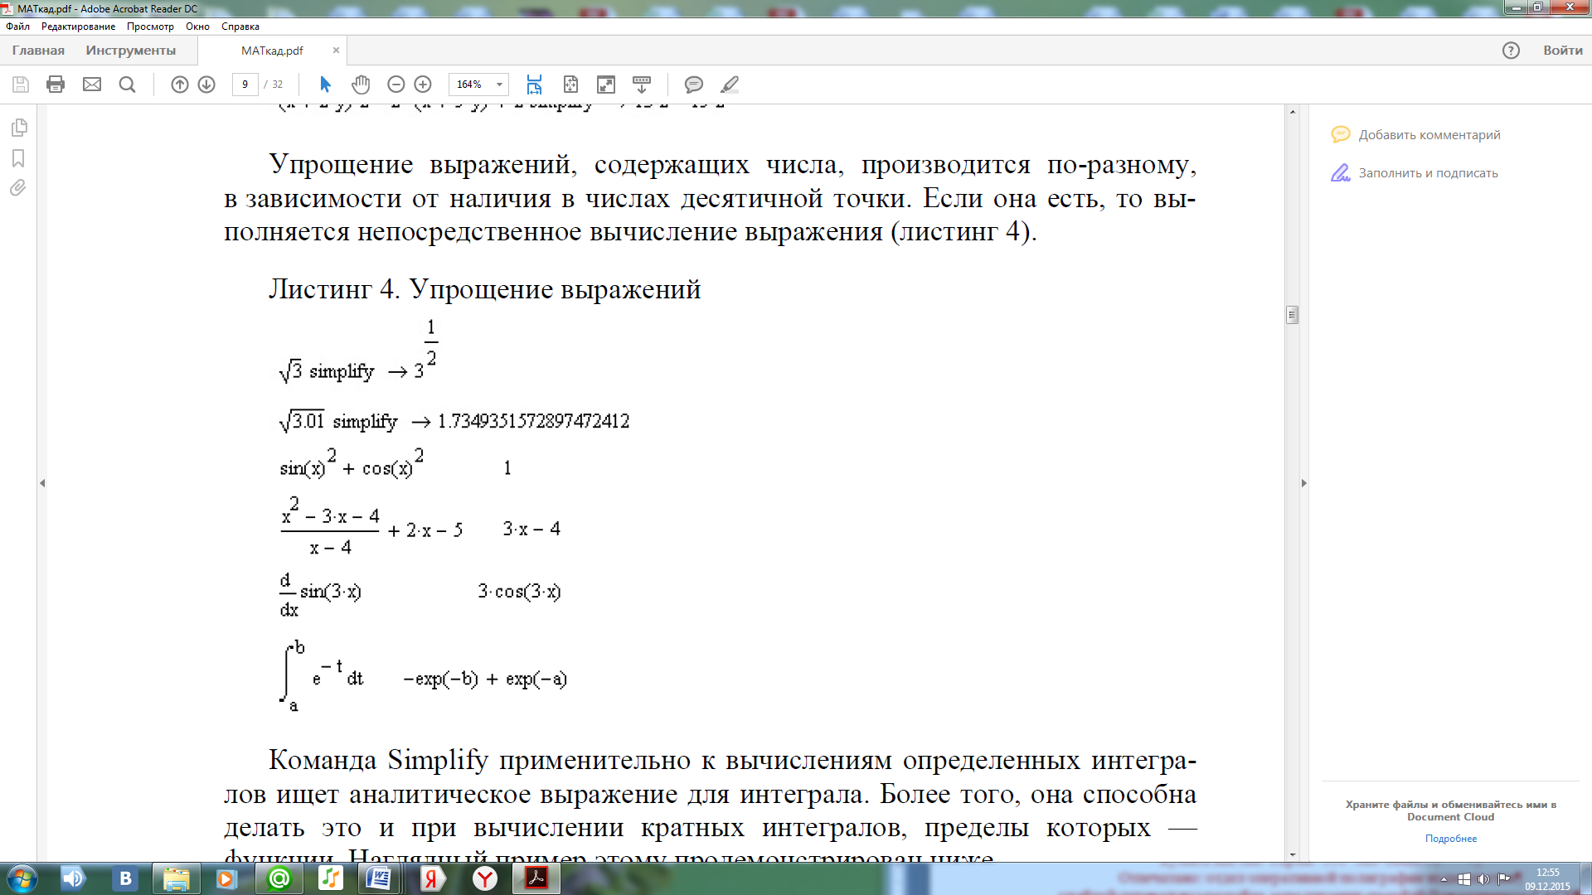
Task: Open the media player taskbar icon
Action: pos(226,878)
